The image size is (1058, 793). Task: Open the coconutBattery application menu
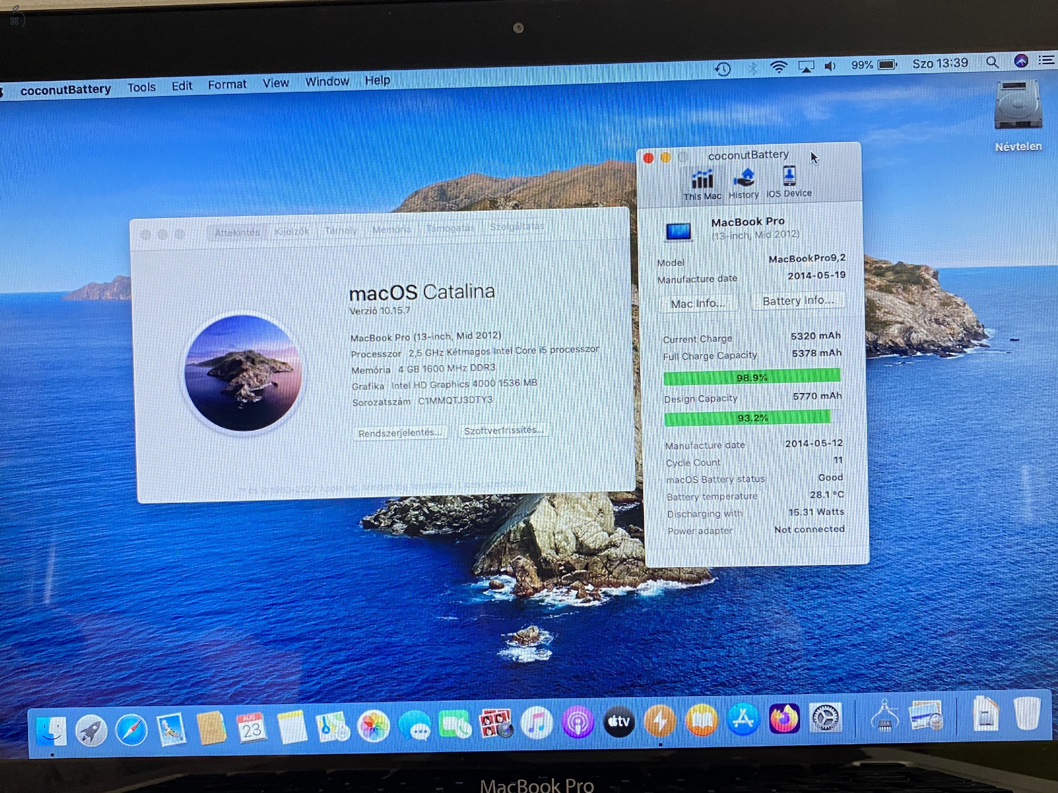tap(66, 90)
